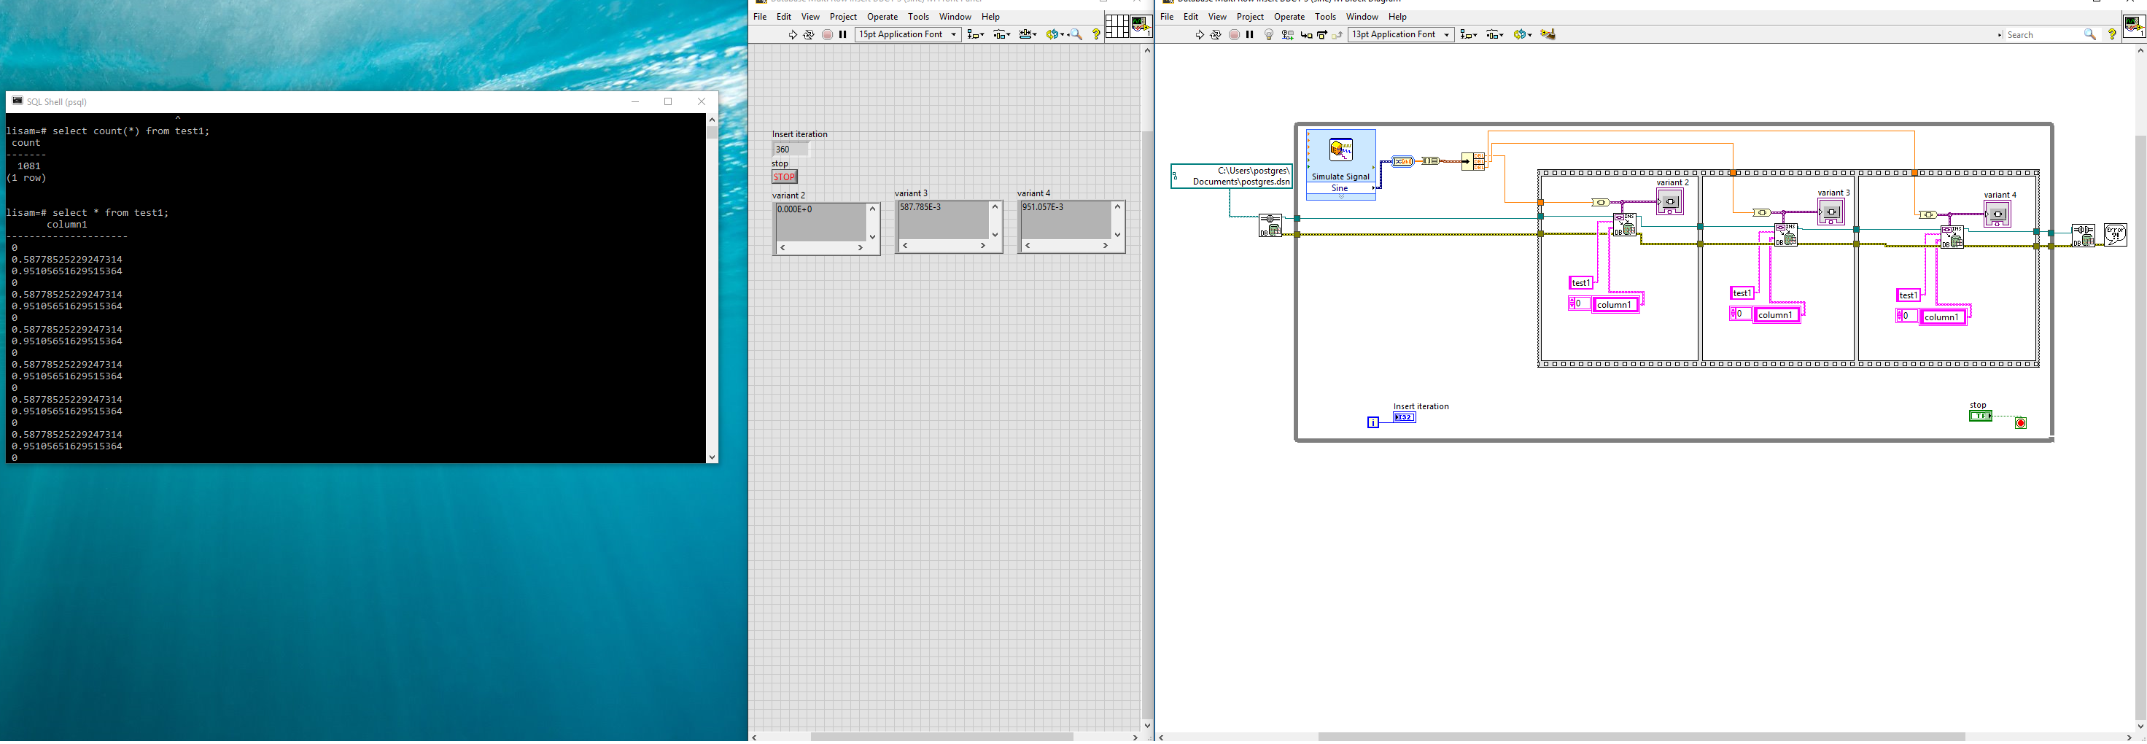The image size is (2147, 744).
Task: Open Edit menu in Block Diagram window
Action: click(1191, 17)
